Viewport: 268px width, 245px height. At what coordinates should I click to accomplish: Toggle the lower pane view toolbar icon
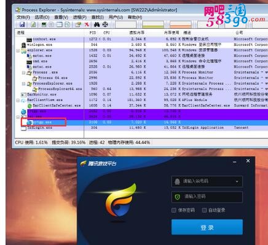click(60, 24)
